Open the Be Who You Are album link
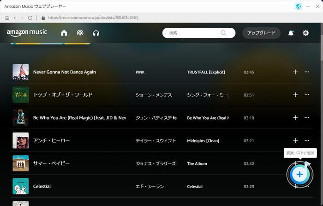This screenshot has height=206, width=323. (208, 118)
